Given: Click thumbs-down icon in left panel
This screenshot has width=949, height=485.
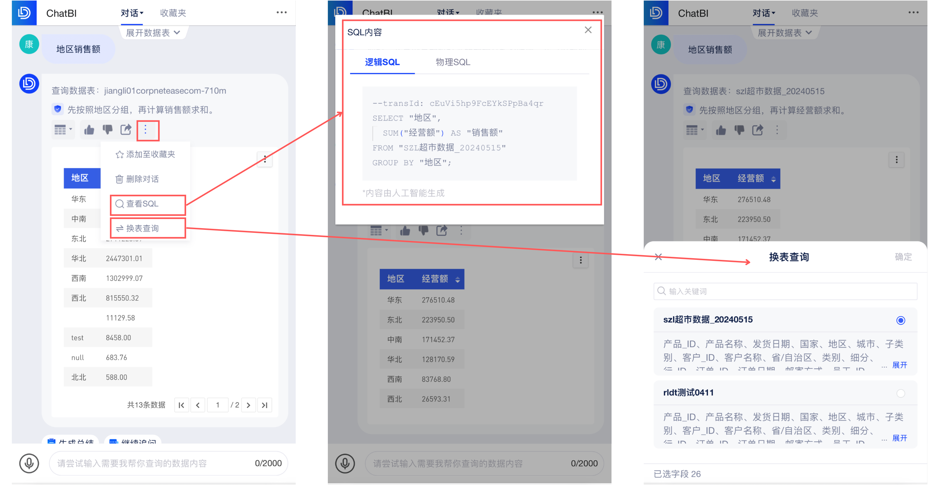Looking at the screenshot, I should point(107,130).
